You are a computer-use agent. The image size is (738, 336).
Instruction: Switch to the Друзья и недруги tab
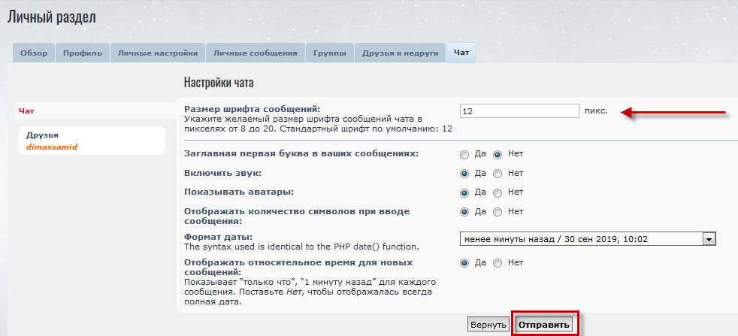400,53
